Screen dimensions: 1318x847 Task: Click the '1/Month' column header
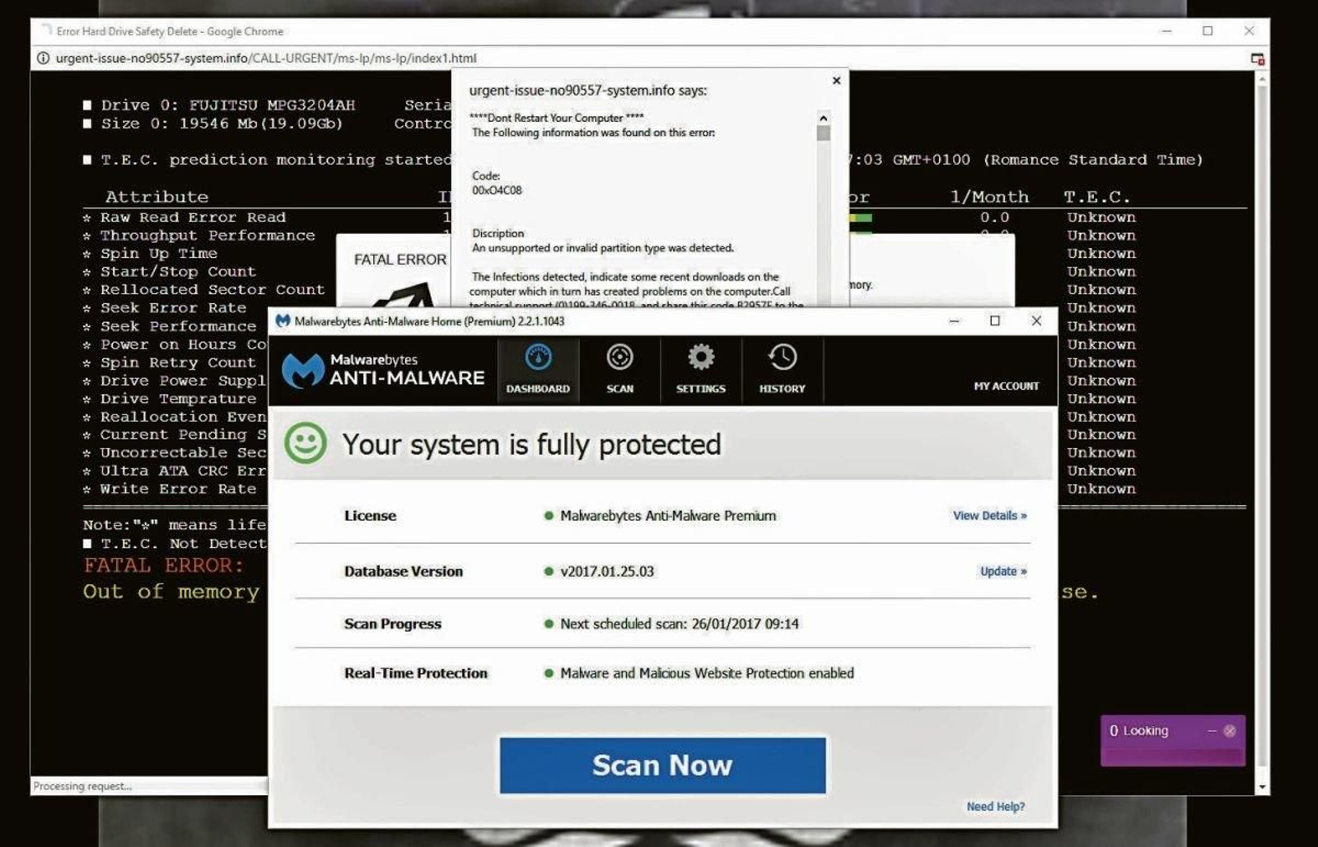(989, 197)
